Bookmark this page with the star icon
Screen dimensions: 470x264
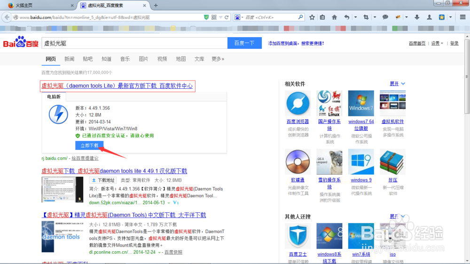coord(312,17)
